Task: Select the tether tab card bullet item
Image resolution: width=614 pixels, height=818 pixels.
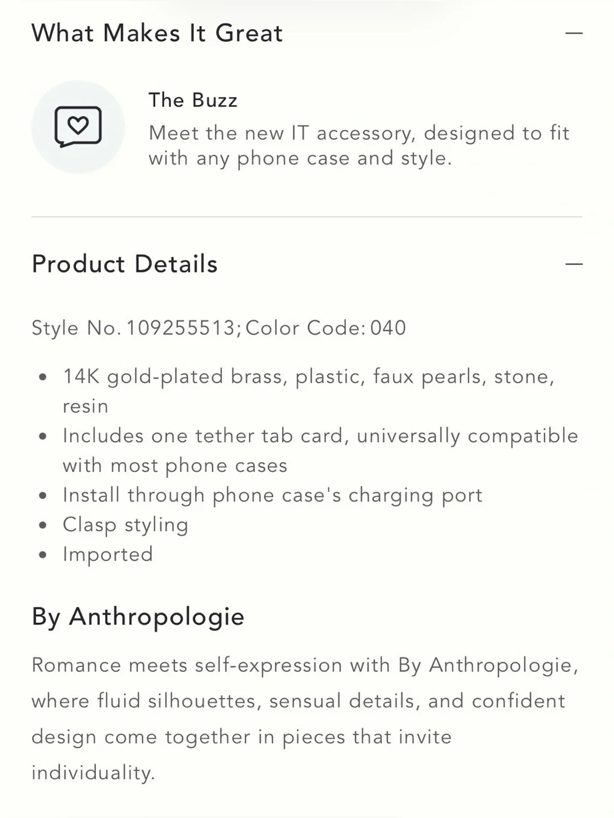Action: (x=321, y=450)
